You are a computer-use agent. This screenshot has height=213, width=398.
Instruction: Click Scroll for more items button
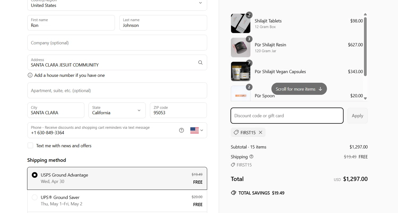coord(299,89)
